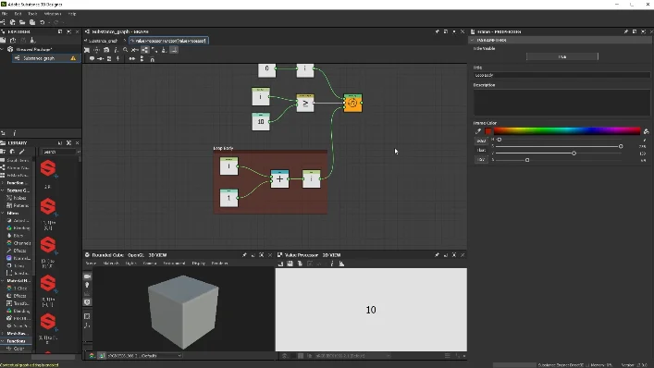Open the Materials menu in 3D View

click(111, 264)
